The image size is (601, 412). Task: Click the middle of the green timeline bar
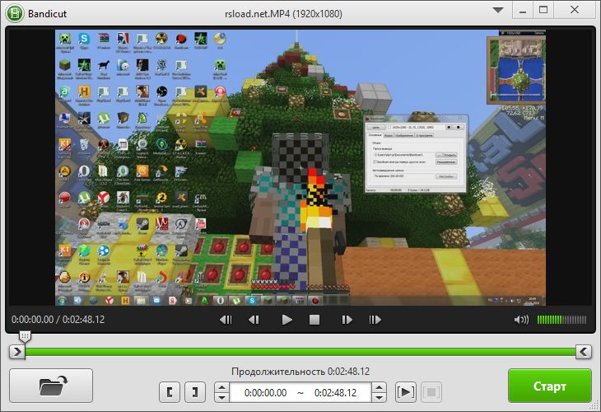[300, 352]
